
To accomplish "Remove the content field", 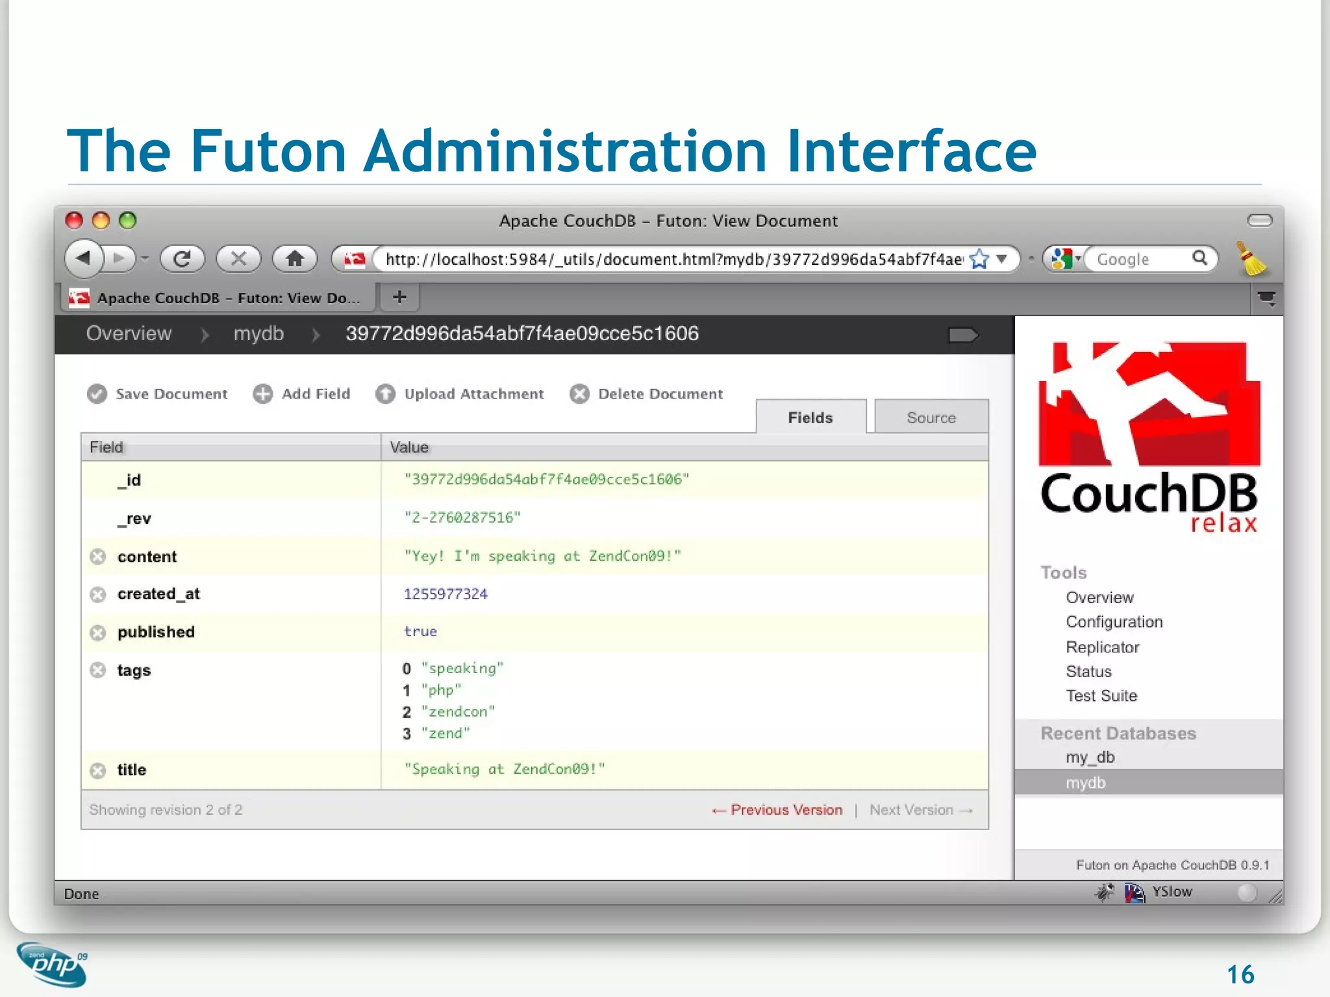I will pos(98,557).
